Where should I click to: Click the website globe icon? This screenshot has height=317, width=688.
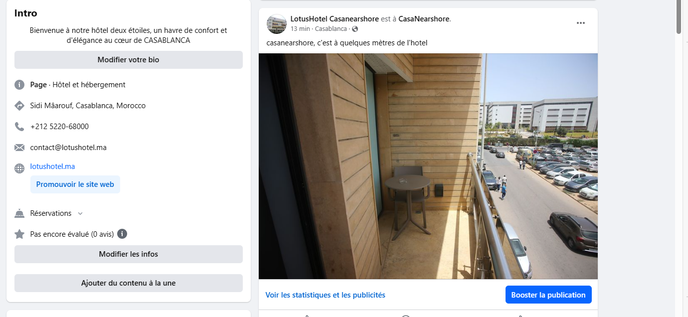pos(19,168)
